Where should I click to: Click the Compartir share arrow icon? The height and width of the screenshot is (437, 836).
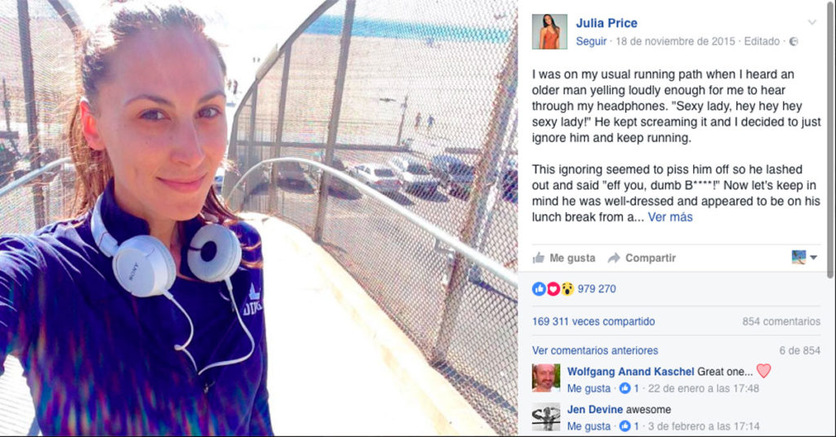point(614,258)
